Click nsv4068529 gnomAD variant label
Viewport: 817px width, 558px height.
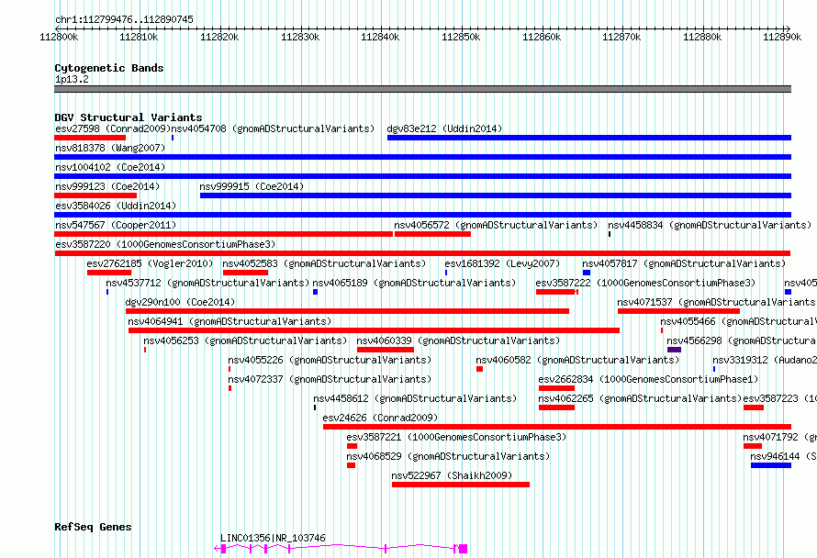(448, 456)
